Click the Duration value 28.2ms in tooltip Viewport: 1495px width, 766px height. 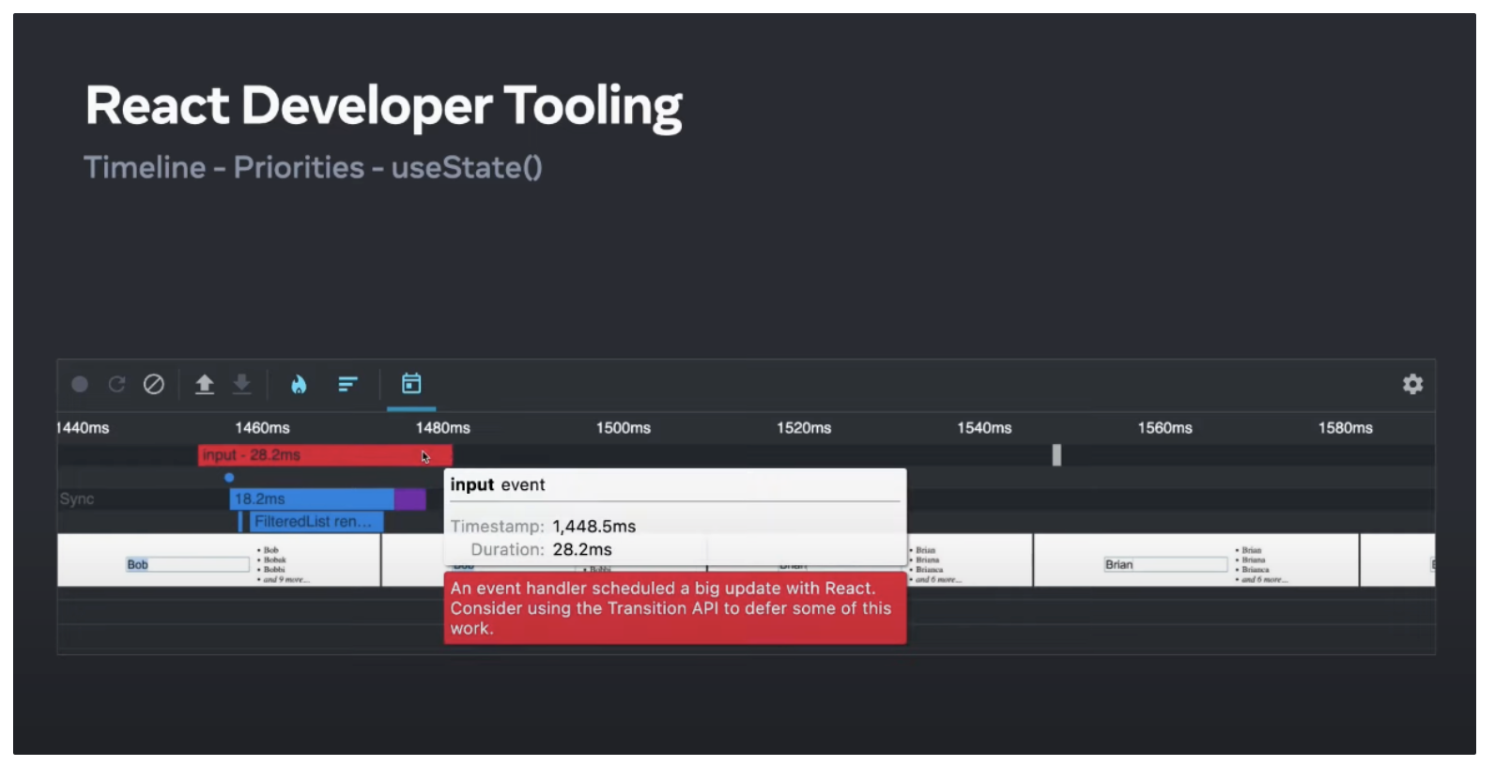click(x=582, y=549)
